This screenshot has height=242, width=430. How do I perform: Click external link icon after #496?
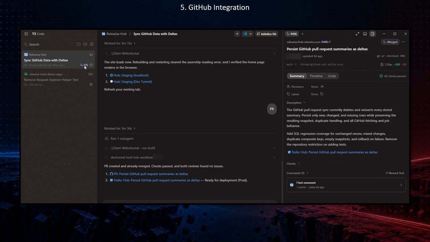pos(330,42)
